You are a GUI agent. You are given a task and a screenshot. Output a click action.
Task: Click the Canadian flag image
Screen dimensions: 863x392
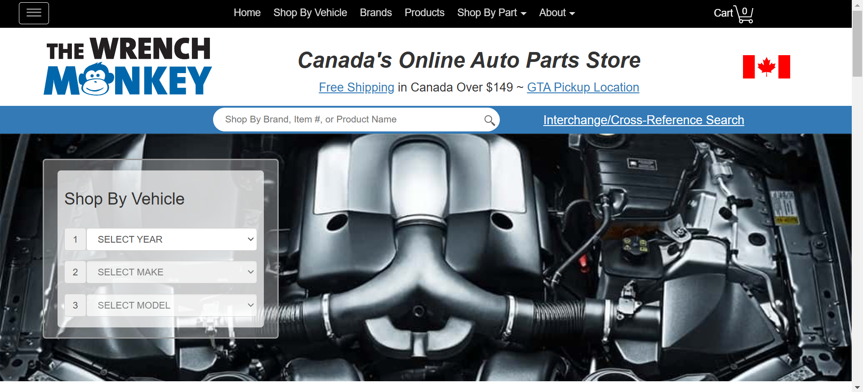pos(766,67)
